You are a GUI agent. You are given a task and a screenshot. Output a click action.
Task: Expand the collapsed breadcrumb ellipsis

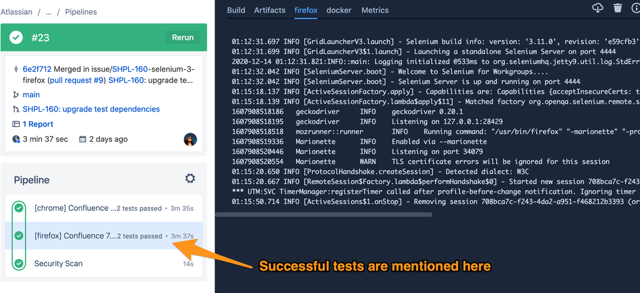click(x=49, y=12)
